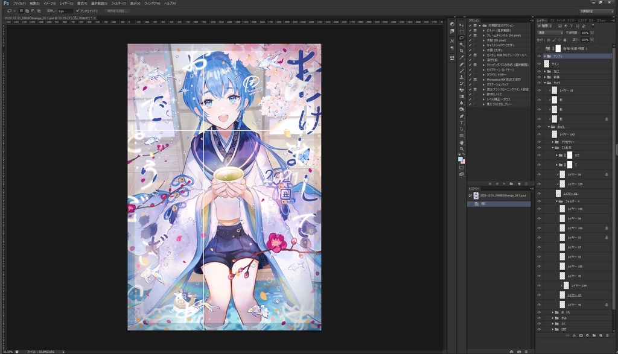Viewport: 618px width, 354px height.
Task: Select the Type tool
Action: (462, 123)
